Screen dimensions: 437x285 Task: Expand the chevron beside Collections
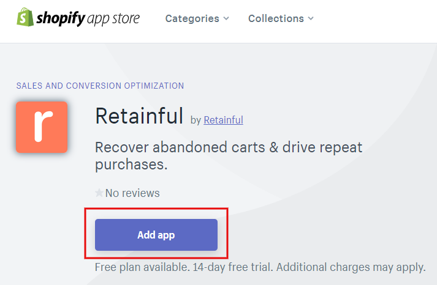tap(311, 18)
